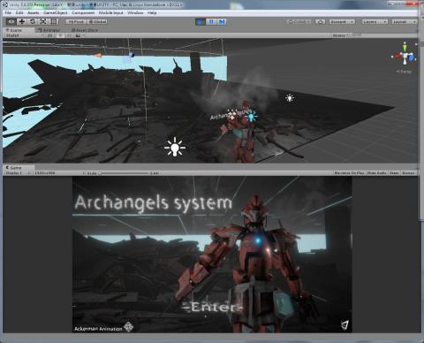Open the File menu
The image size is (424, 343).
(x=8, y=12)
